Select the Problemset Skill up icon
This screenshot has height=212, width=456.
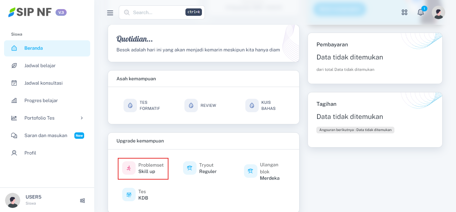(129, 168)
